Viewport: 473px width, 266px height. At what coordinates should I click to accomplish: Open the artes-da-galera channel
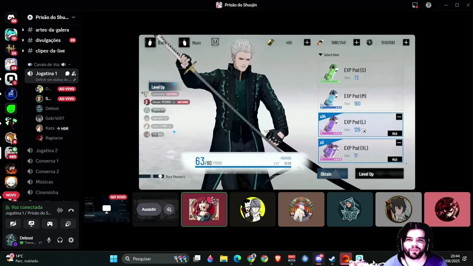coord(52,30)
